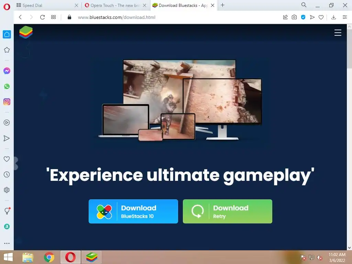The width and height of the screenshot is (352, 264).
Task: Open the green 'a' extension icon in sidebar
Action: pos(7,227)
